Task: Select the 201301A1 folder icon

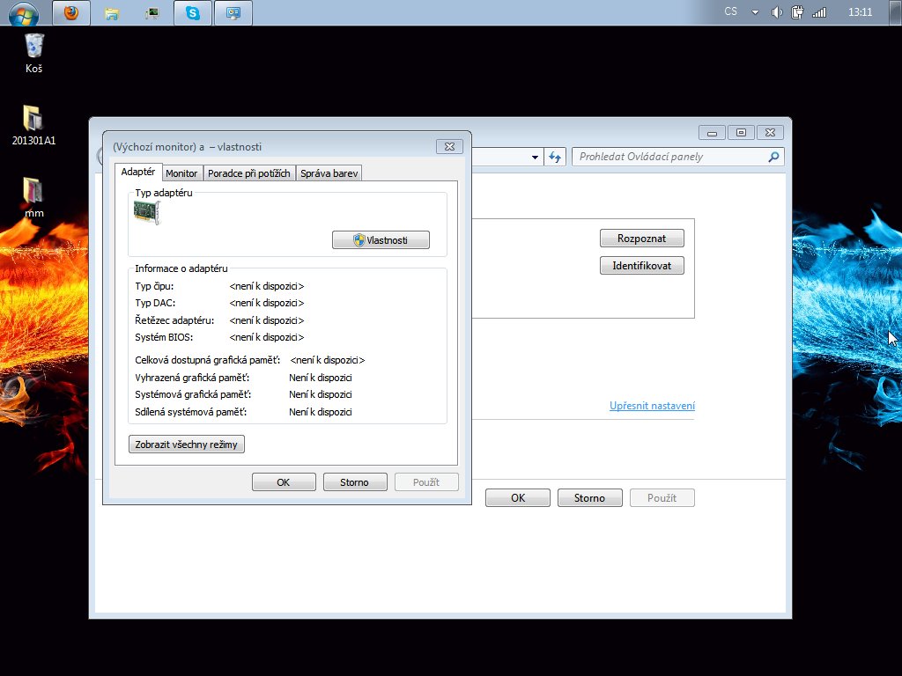Action: tap(33, 125)
